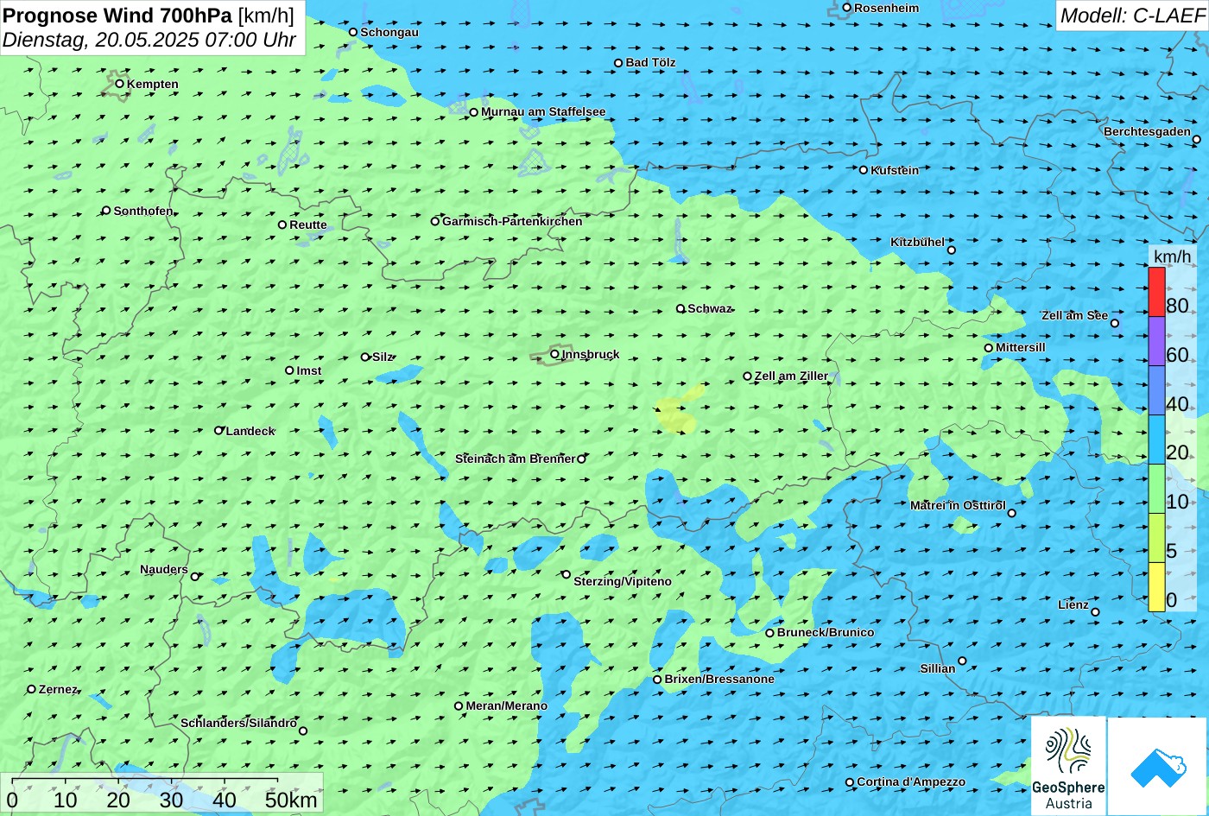
Task: Click the Meran/Merano location marker
Action: tap(459, 706)
